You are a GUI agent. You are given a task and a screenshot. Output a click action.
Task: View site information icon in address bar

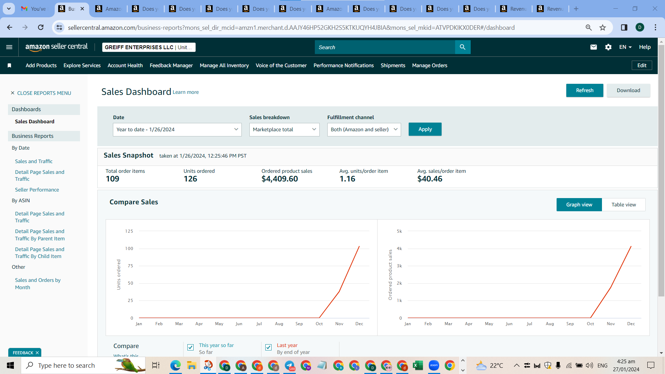click(60, 27)
